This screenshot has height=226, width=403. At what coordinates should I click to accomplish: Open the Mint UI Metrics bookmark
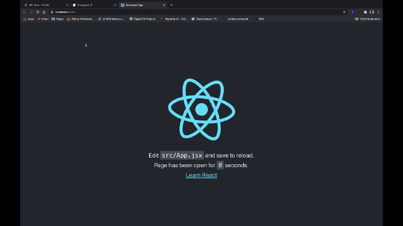[111, 19]
